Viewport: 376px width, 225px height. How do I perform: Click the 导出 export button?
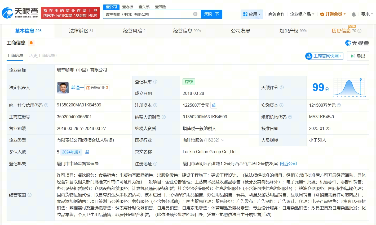(x=358, y=56)
